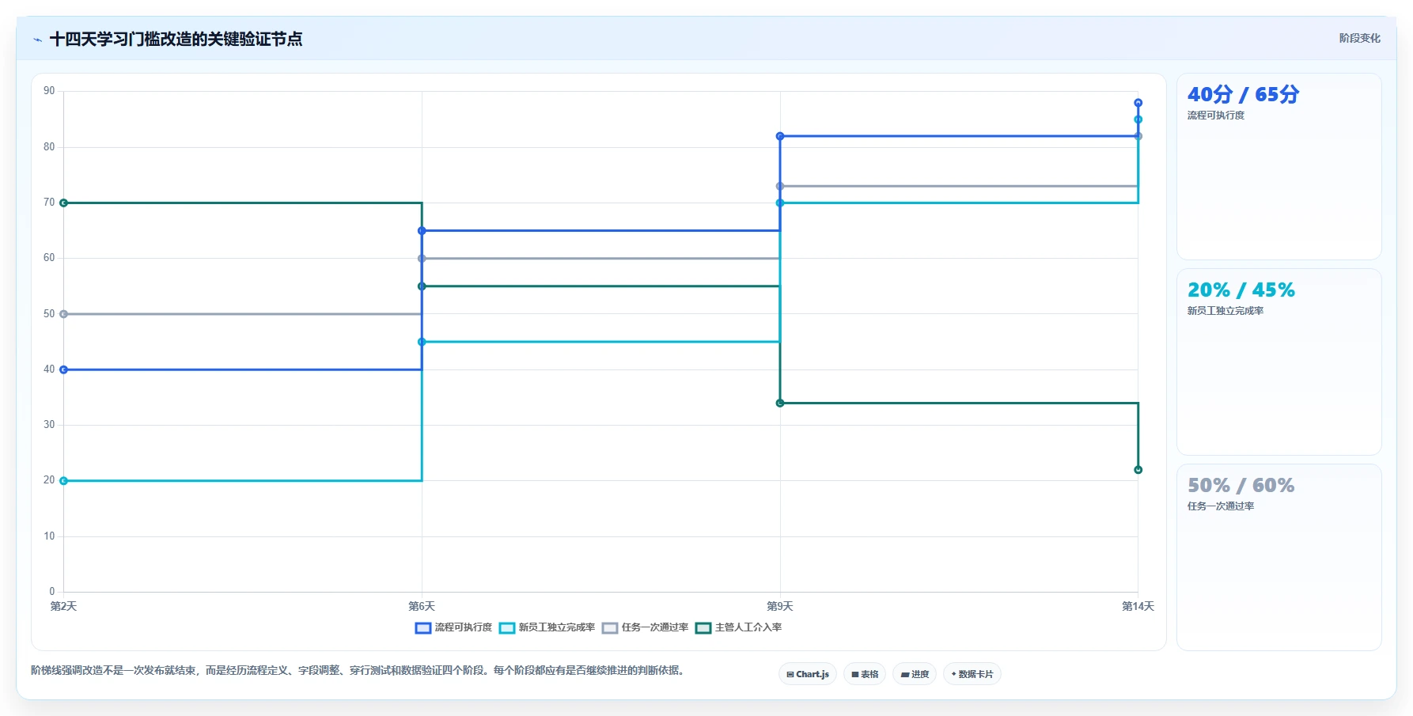Click 新员工独立完成率 point at 第6天 (45)
The height and width of the screenshot is (716, 1413).
tap(422, 342)
